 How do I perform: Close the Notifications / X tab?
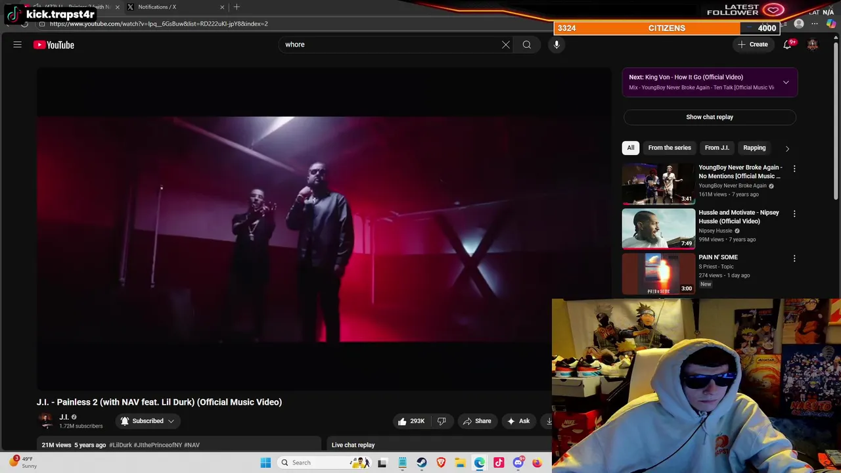(222, 7)
